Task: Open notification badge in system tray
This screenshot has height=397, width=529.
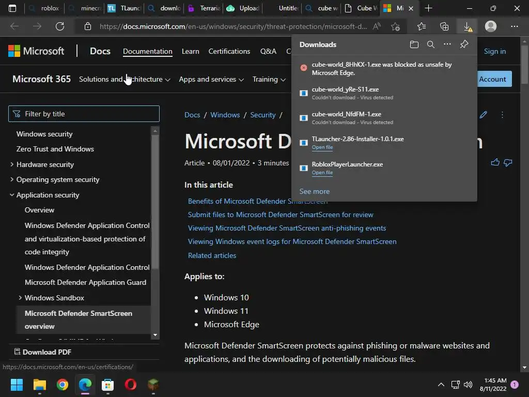Action: pyautogui.click(x=515, y=384)
